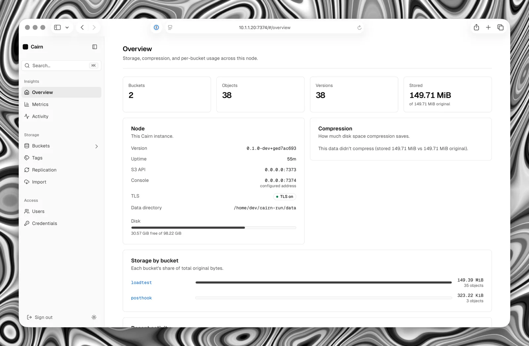Reload the current page

[x=359, y=28]
